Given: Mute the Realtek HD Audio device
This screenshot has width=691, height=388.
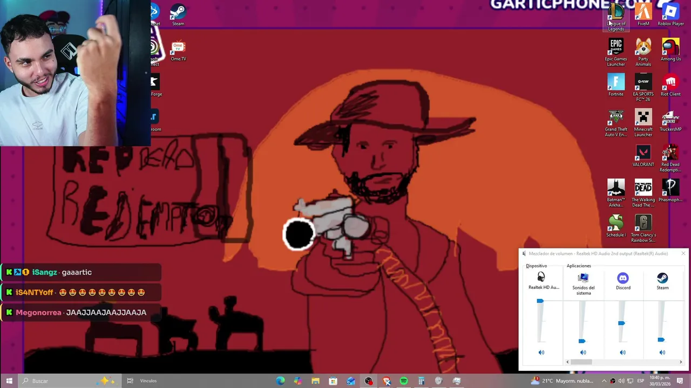Looking at the screenshot, I should pos(541,352).
